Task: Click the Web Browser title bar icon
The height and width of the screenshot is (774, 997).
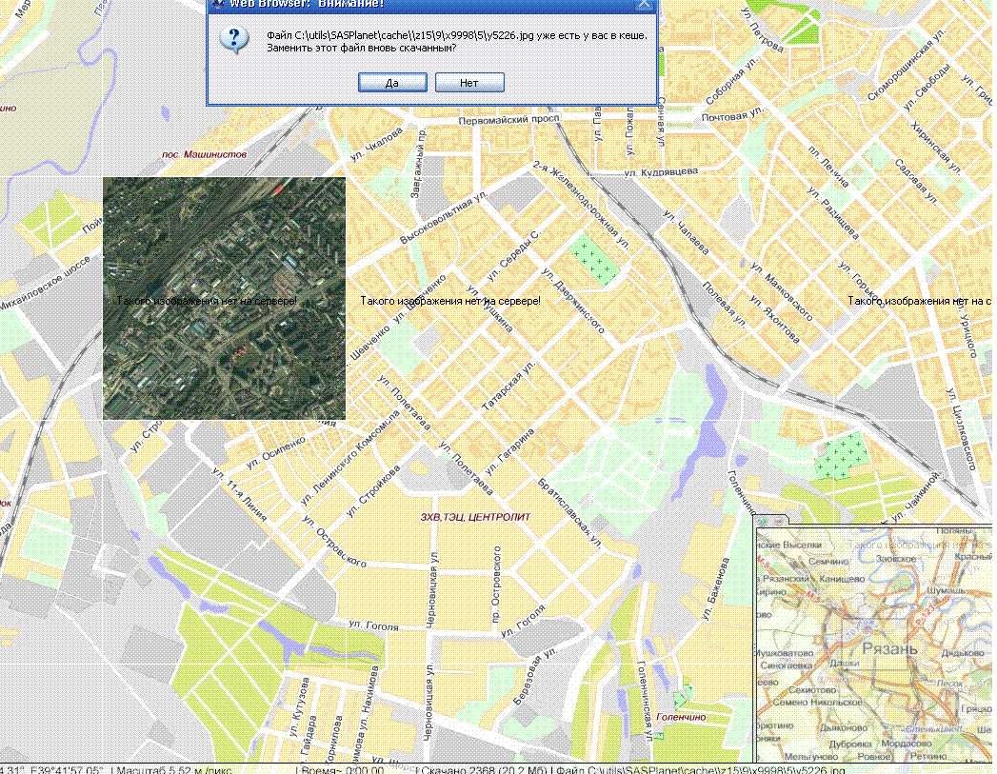Action: (x=217, y=3)
